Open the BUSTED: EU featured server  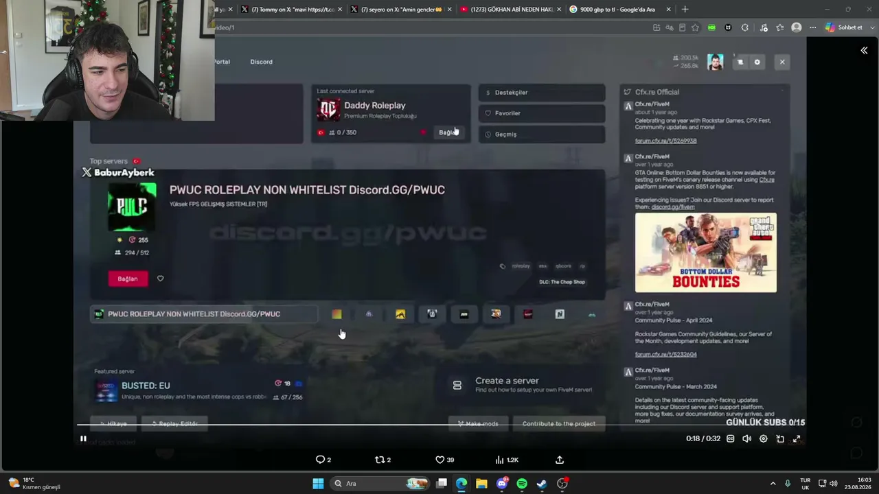[199, 390]
